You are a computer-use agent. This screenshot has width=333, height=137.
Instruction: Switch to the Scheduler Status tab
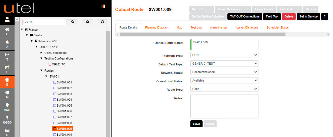coord(277,27)
